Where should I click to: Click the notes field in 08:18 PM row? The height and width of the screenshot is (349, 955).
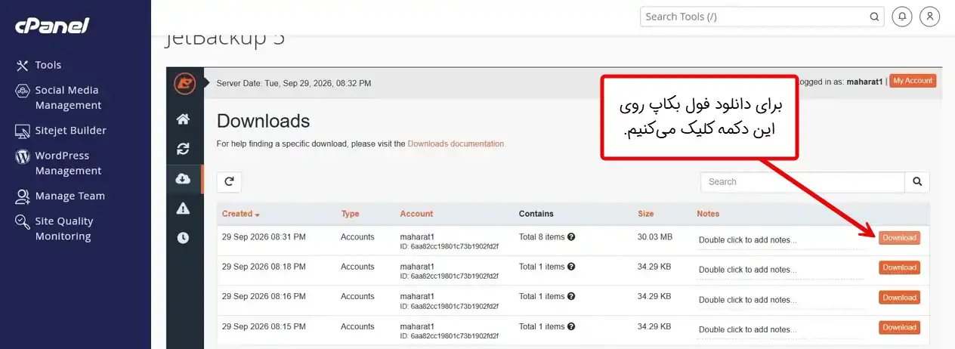click(782, 270)
